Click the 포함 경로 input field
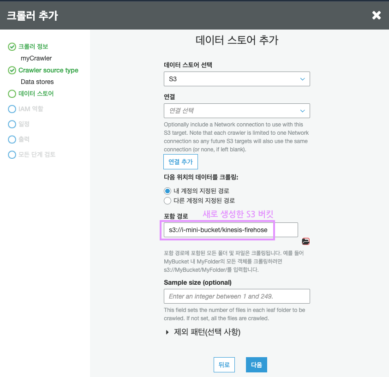The height and width of the screenshot is (377, 389). coord(231,230)
